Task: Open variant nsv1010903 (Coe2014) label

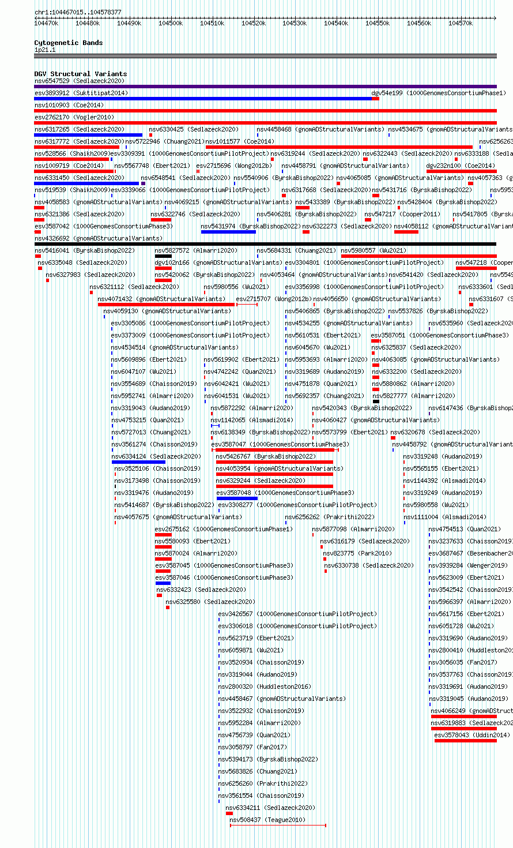Action: pyautogui.click(x=69, y=106)
